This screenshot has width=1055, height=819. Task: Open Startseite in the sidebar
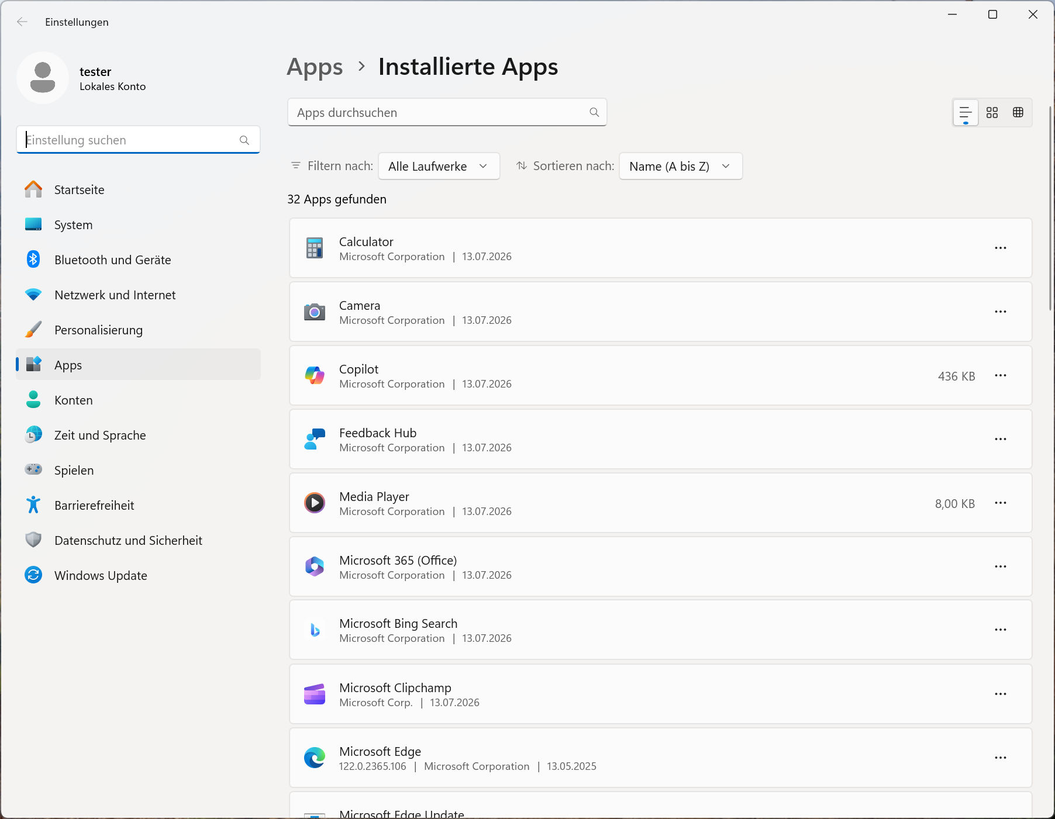click(x=139, y=189)
